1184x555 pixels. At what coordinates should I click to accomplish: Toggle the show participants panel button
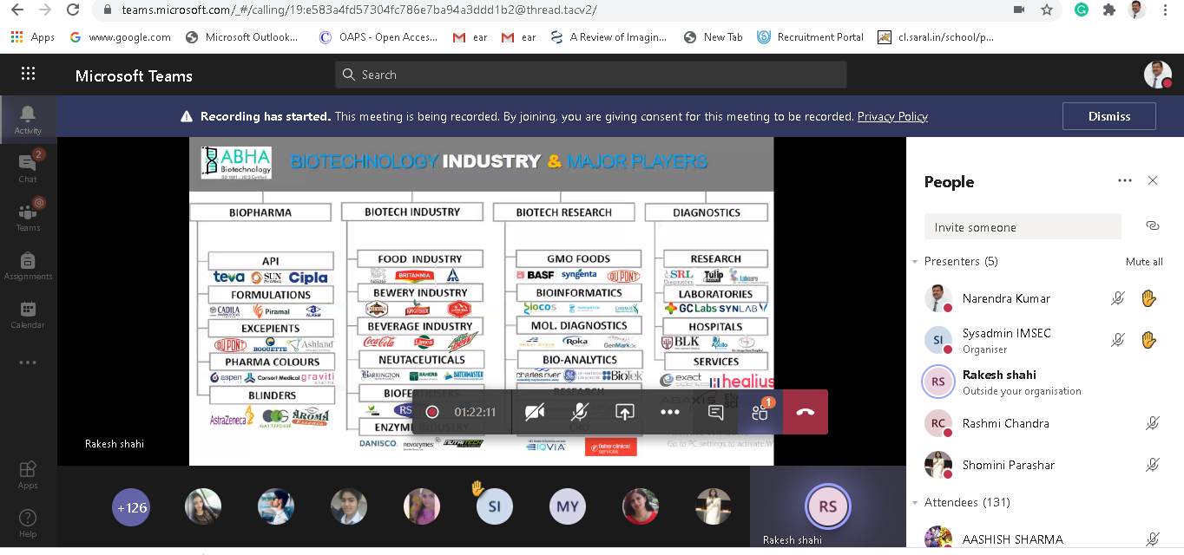click(x=760, y=412)
